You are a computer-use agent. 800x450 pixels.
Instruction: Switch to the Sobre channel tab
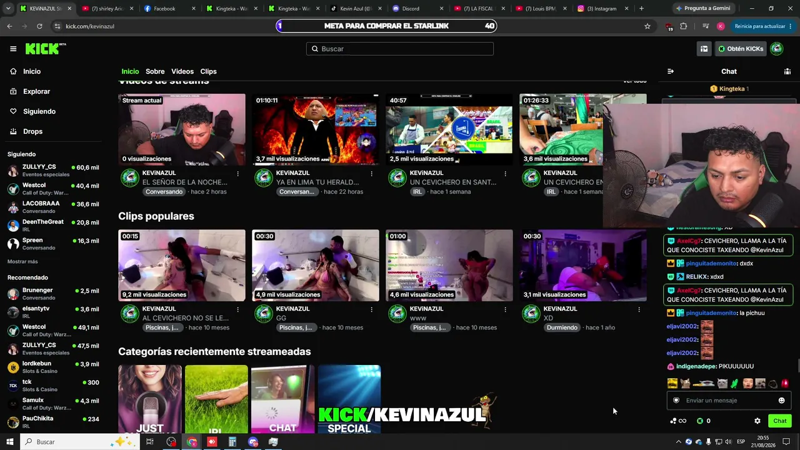click(155, 71)
